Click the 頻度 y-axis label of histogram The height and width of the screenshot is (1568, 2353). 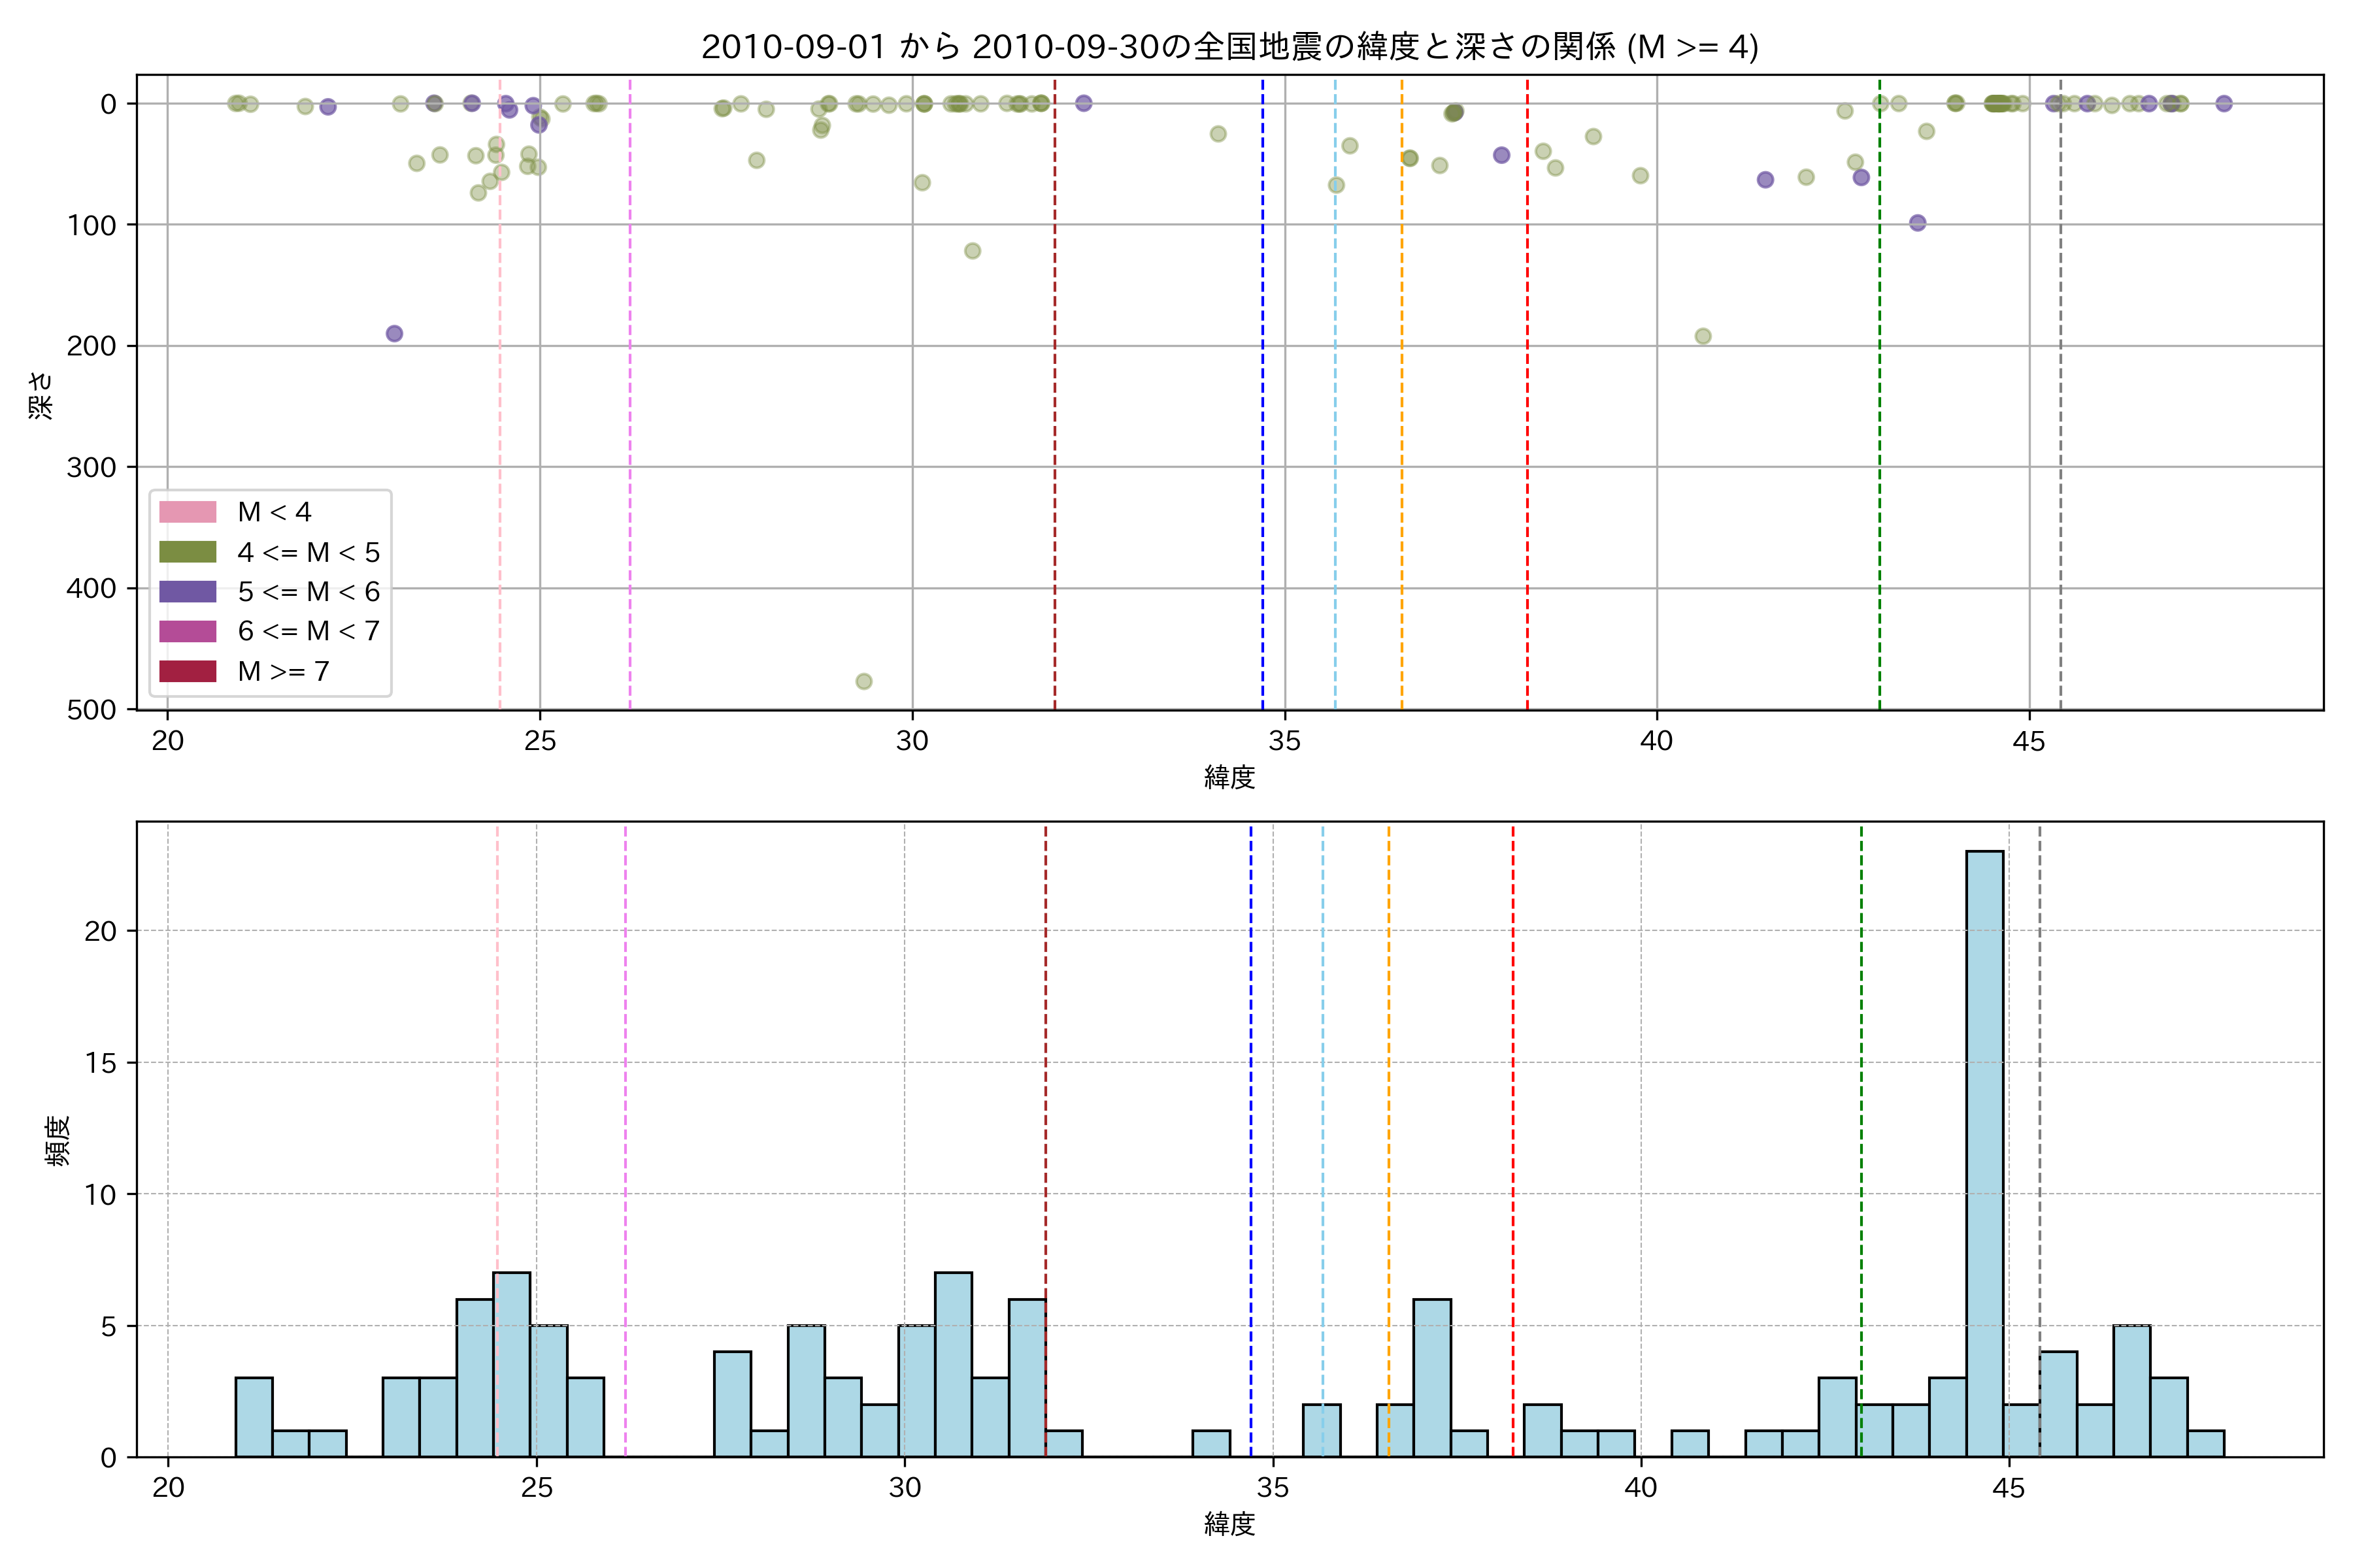(x=58, y=1140)
